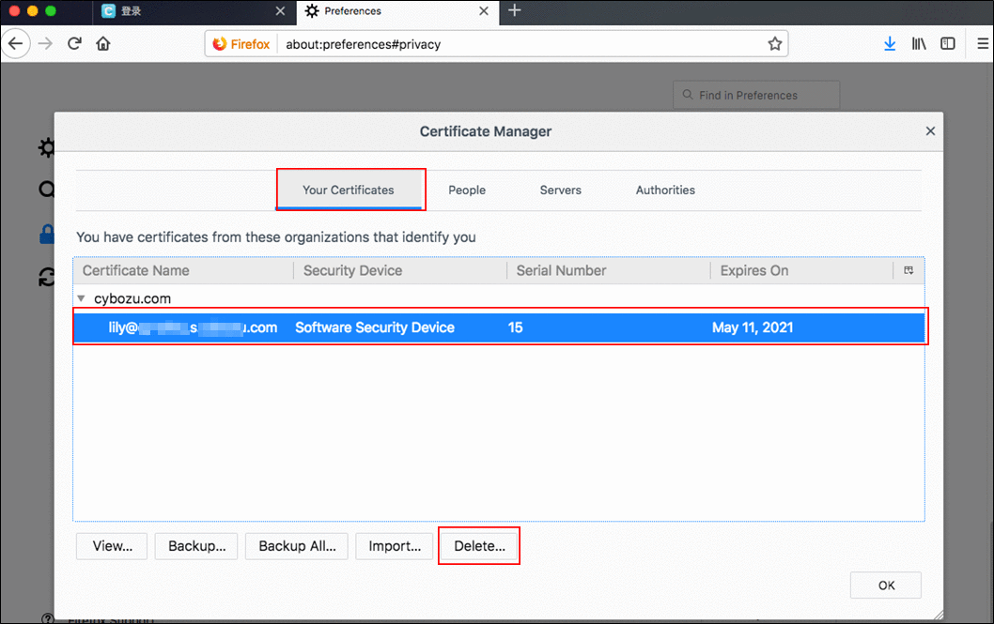Viewport: 994px width, 624px height.
Task: Focus the Find in Preferences search field
Action: 756,95
